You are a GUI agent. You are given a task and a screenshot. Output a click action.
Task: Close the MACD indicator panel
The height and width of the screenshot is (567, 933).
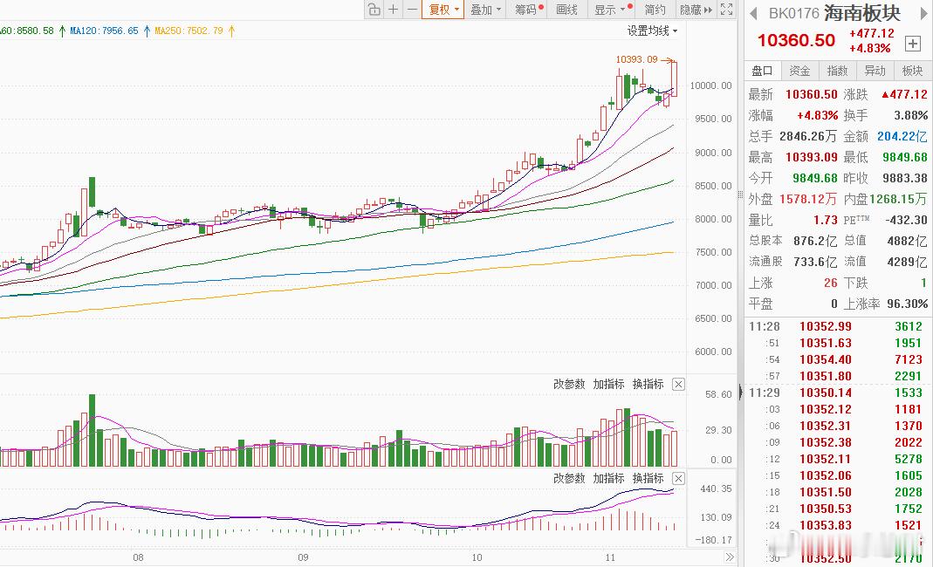click(678, 478)
